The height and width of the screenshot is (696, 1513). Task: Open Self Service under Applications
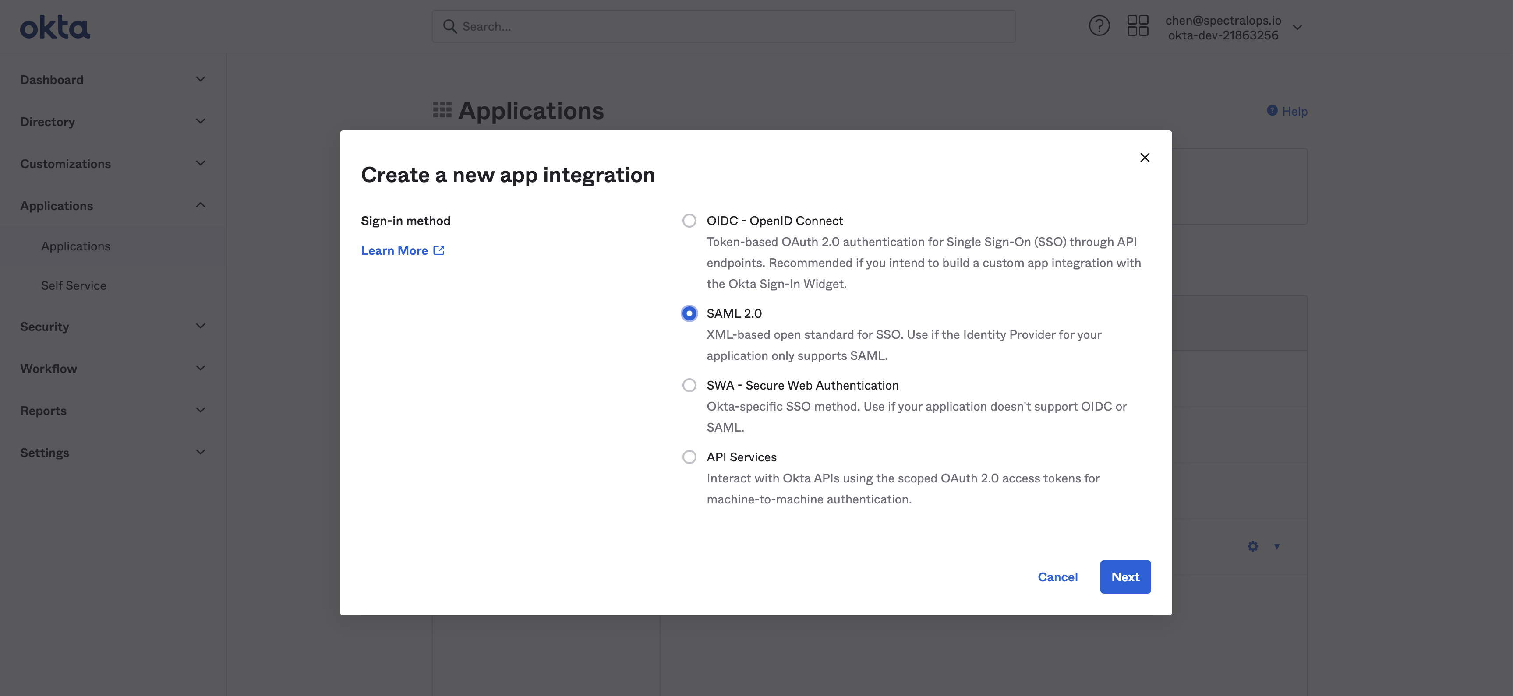point(74,286)
